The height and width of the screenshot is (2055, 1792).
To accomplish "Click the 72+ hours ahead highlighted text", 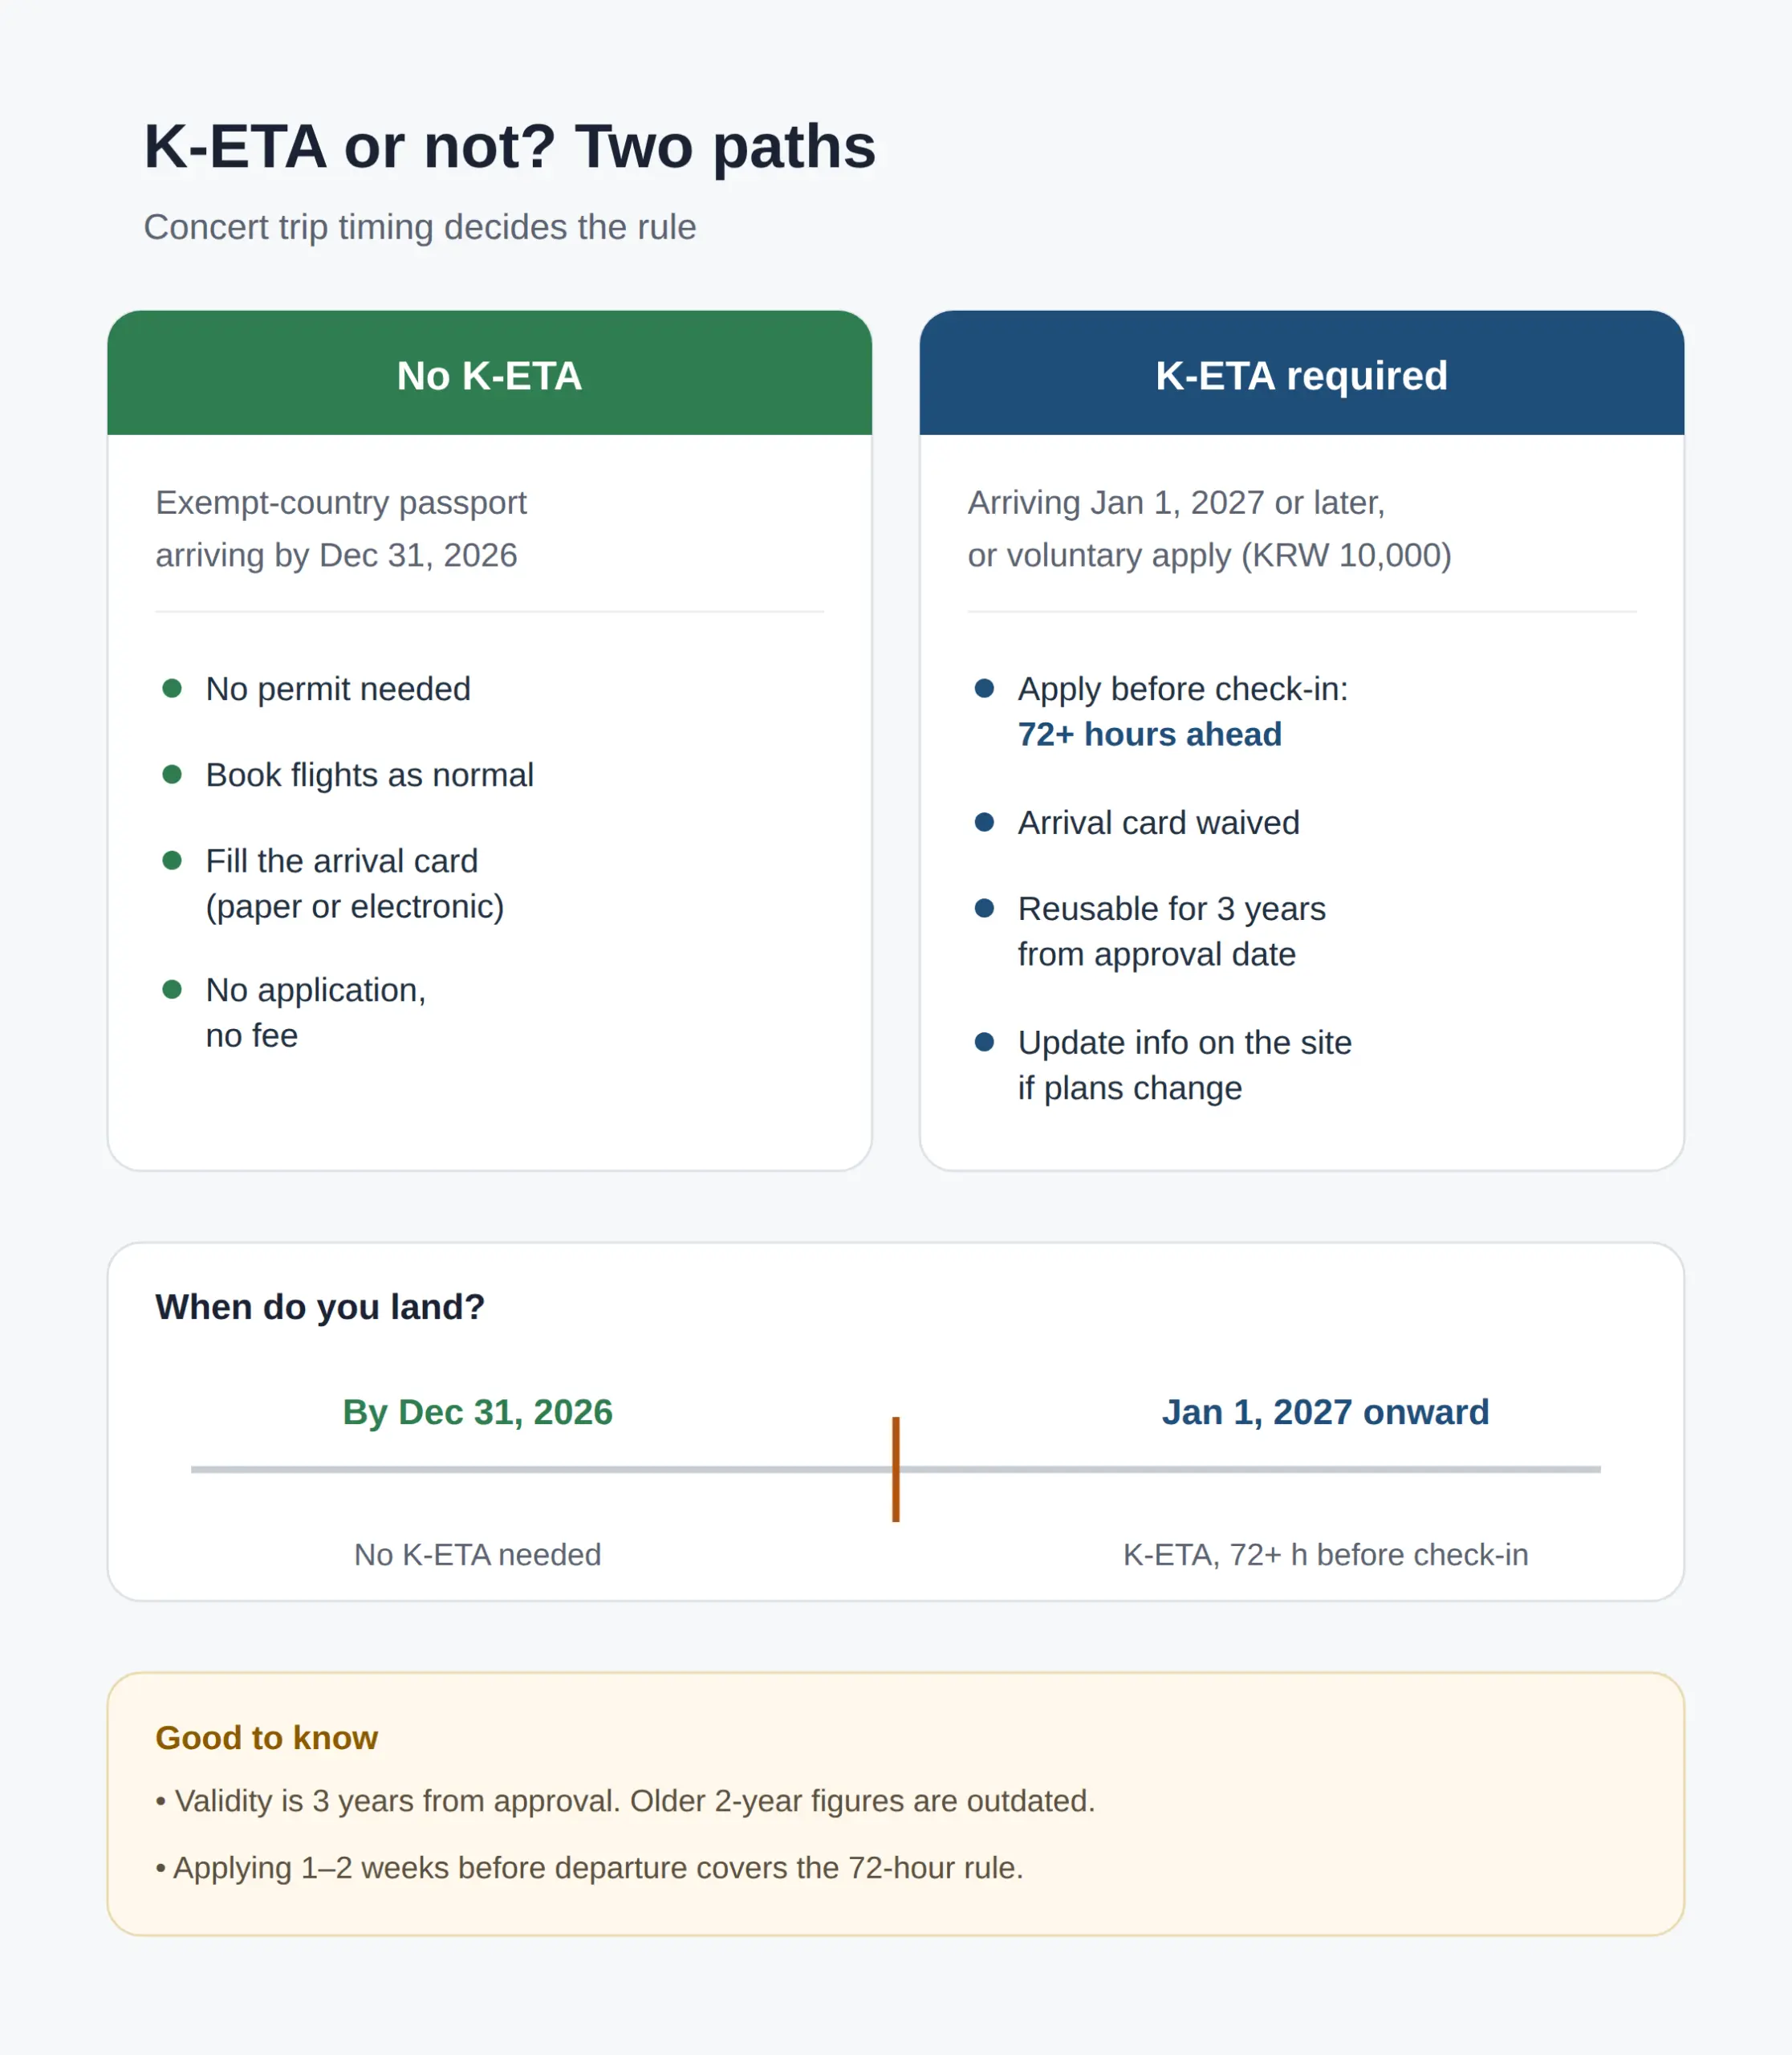I will pos(1150,735).
